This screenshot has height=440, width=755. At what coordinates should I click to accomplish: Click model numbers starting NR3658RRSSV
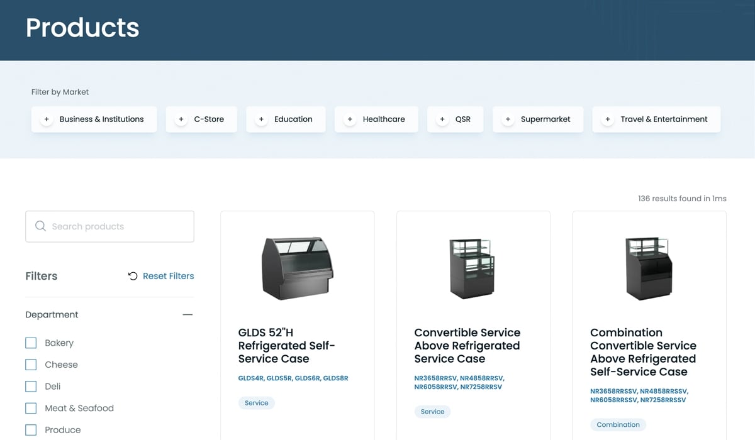point(639,395)
